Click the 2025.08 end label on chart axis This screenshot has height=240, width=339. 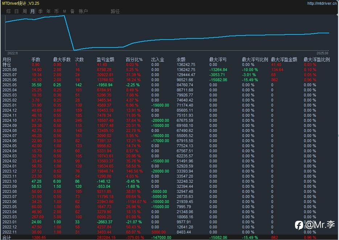coord(322,53)
